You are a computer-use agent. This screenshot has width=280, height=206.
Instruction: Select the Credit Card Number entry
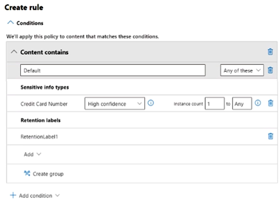tap(44, 104)
